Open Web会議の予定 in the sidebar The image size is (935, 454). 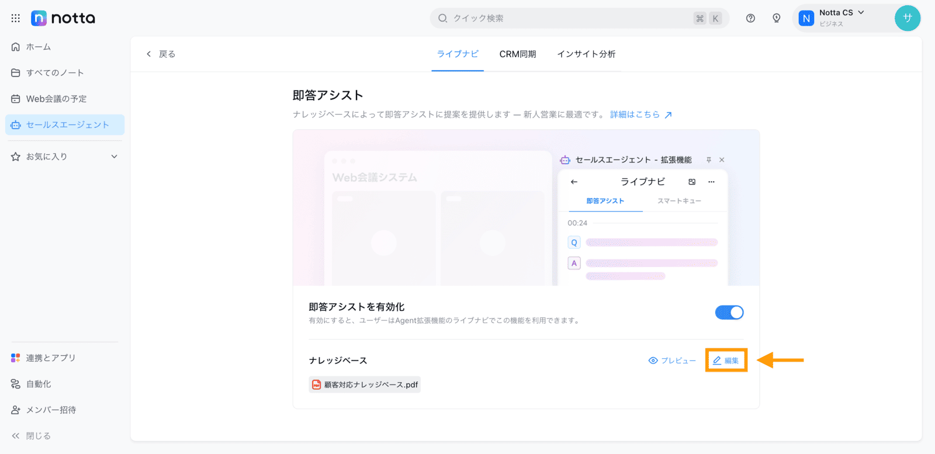65,99
